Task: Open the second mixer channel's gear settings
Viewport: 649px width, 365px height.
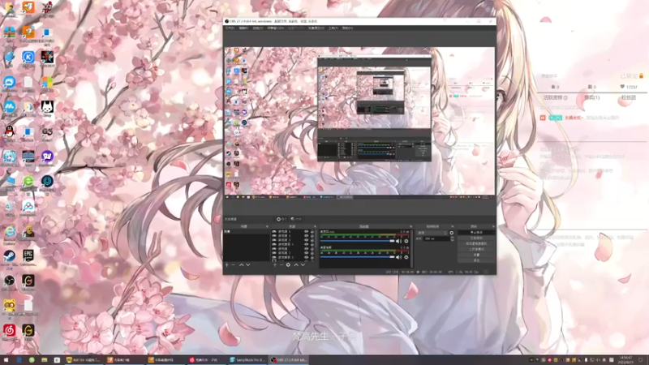Action: [x=406, y=257]
